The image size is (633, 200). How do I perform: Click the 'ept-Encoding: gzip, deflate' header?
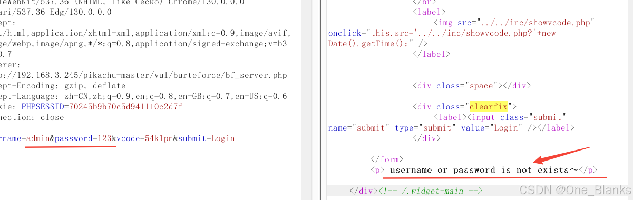pos(63,86)
